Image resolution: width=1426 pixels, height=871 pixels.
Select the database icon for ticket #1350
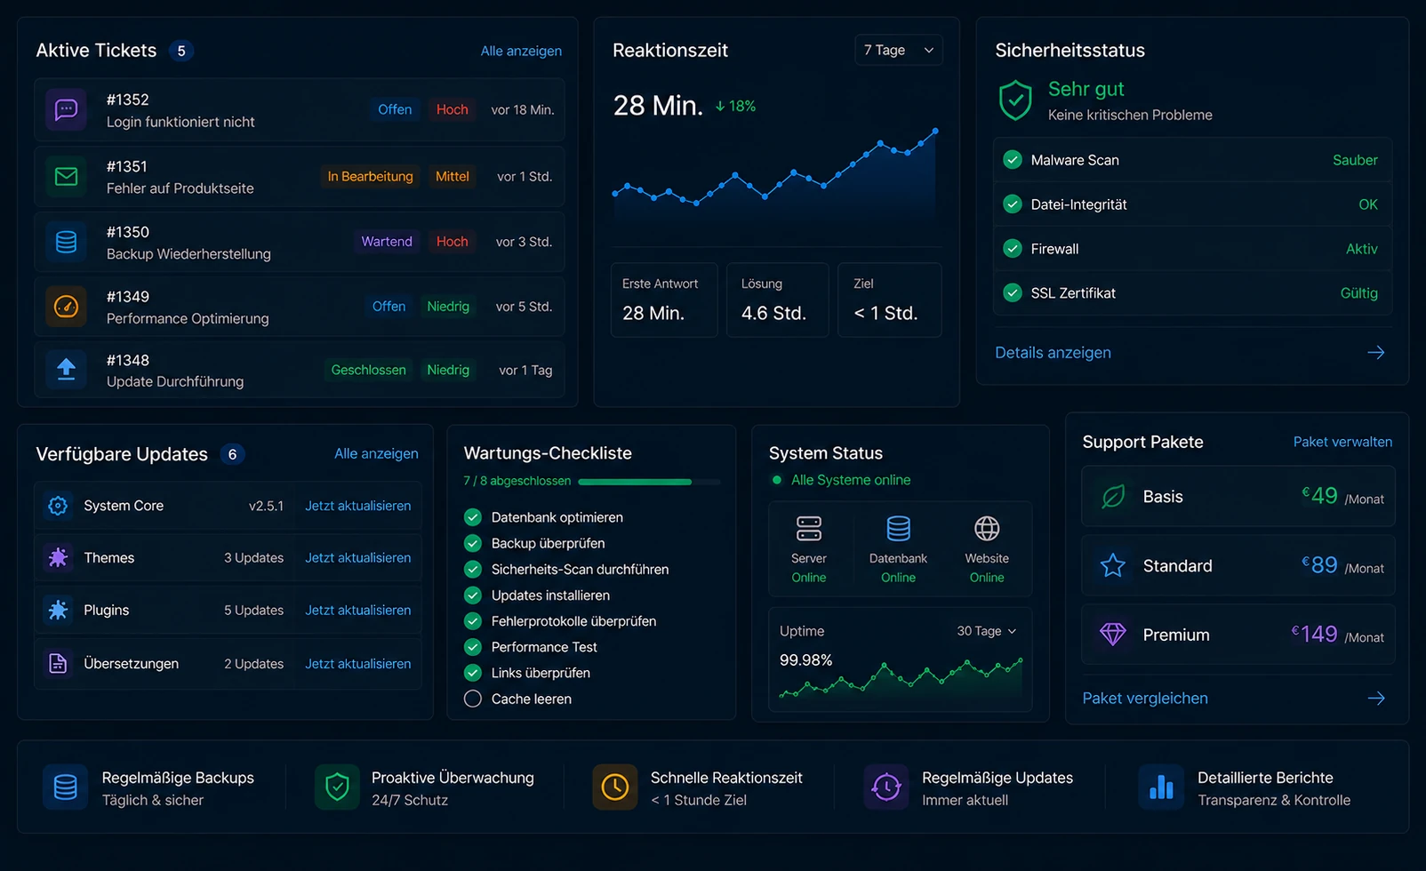66,242
